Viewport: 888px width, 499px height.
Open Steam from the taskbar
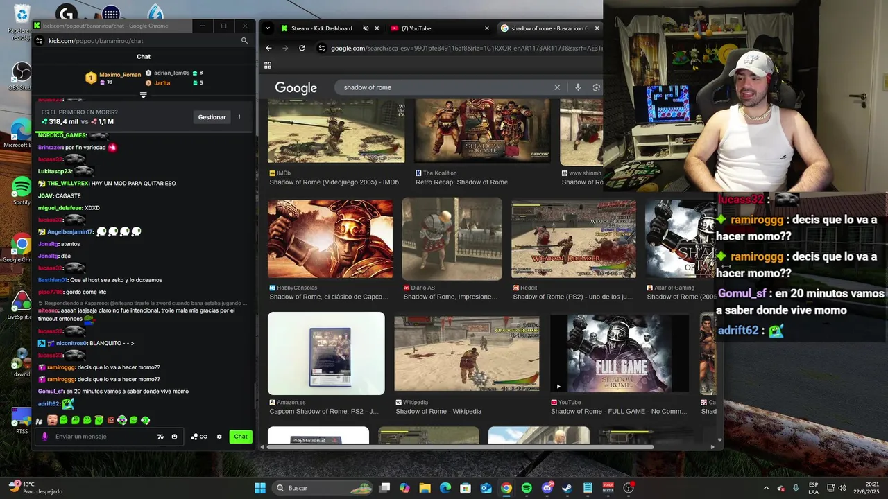[567, 488]
